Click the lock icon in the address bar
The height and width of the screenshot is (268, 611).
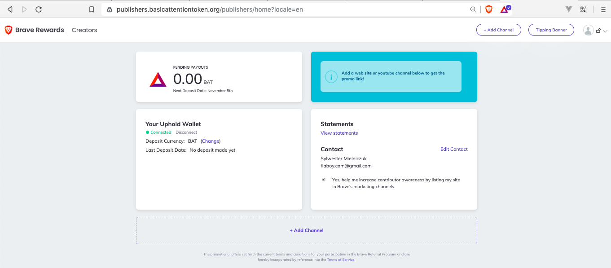(x=109, y=9)
